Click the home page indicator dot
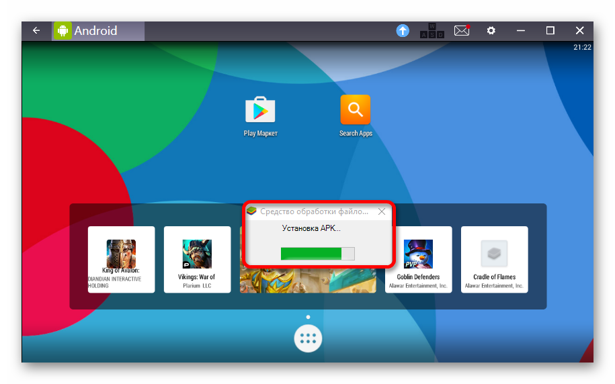This screenshot has height=384, width=615. coord(308,317)
